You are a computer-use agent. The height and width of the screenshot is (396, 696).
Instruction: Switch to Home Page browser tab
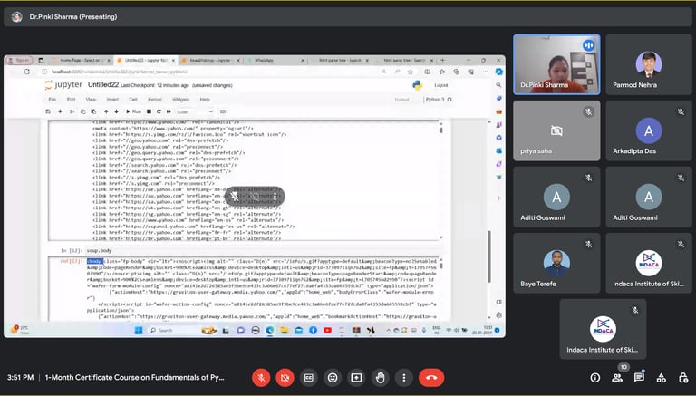[x=80, y=60]
